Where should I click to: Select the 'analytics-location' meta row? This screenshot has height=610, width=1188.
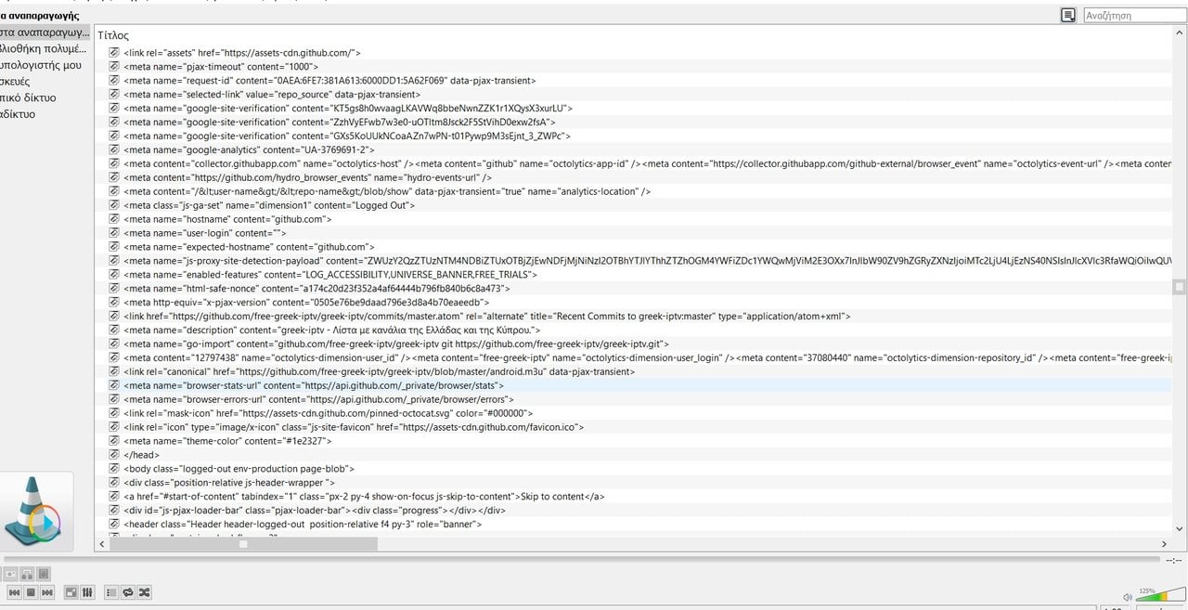pos(634,191)
